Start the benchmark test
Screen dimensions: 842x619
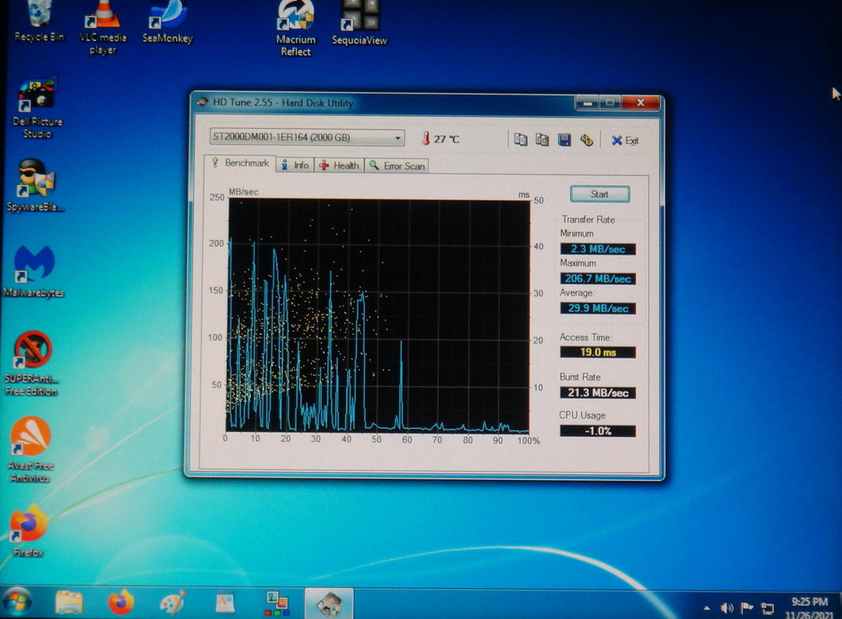click(x=600, y=194)
